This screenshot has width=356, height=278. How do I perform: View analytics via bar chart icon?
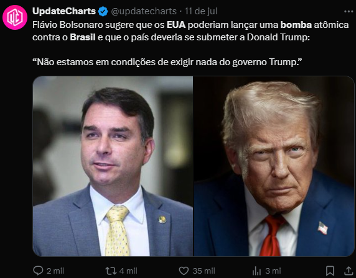[256, 271]
